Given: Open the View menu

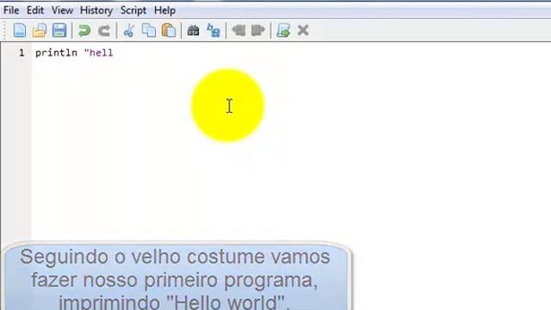Looking at the screenshot, I should coord(62,10).
